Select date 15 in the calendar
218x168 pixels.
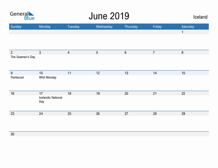point(183,73)
